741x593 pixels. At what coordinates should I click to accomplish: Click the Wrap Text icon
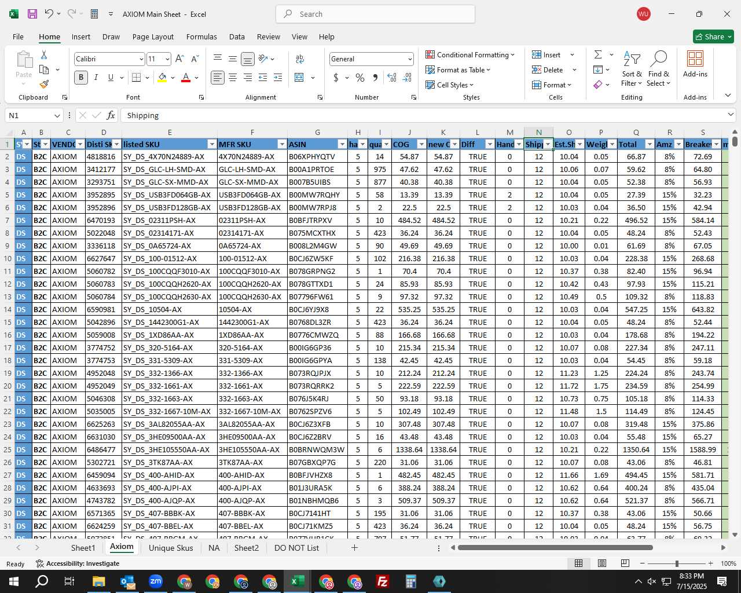pos(300,59)
